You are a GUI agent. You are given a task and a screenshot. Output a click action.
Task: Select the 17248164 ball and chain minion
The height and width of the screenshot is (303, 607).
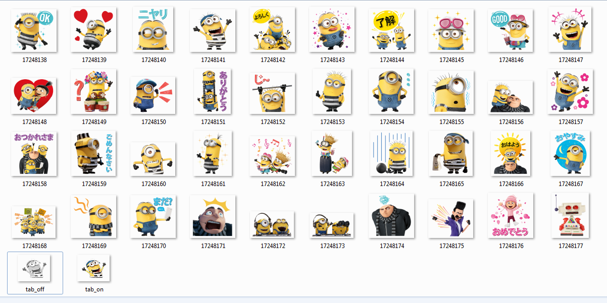tap(392, 153)
